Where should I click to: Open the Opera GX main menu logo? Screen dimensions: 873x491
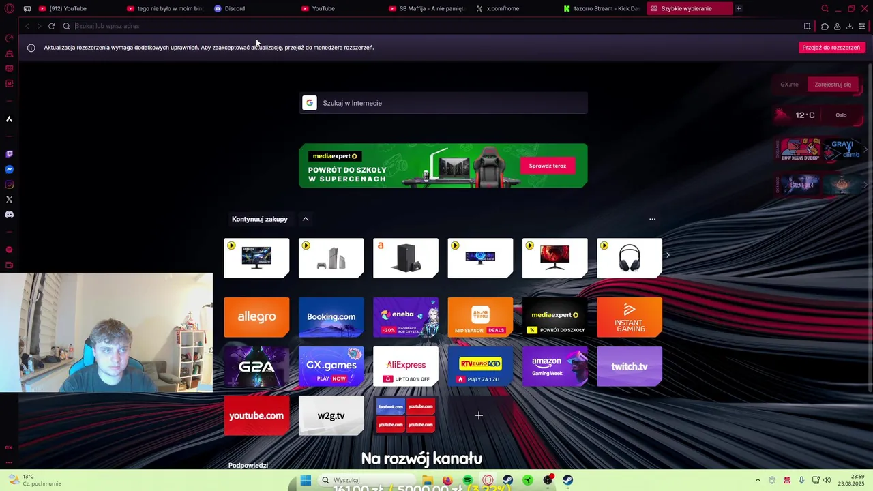10,8
